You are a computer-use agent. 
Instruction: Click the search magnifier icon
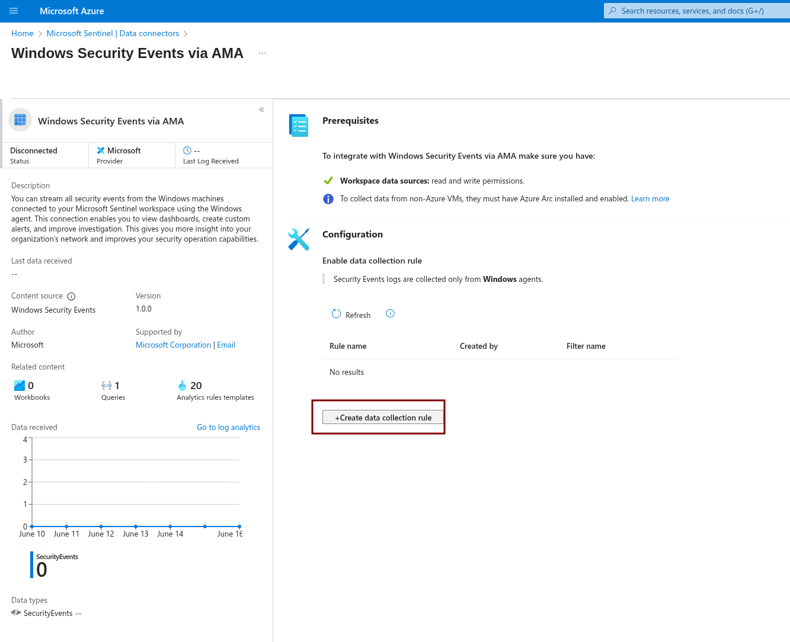tap(613, 11)
